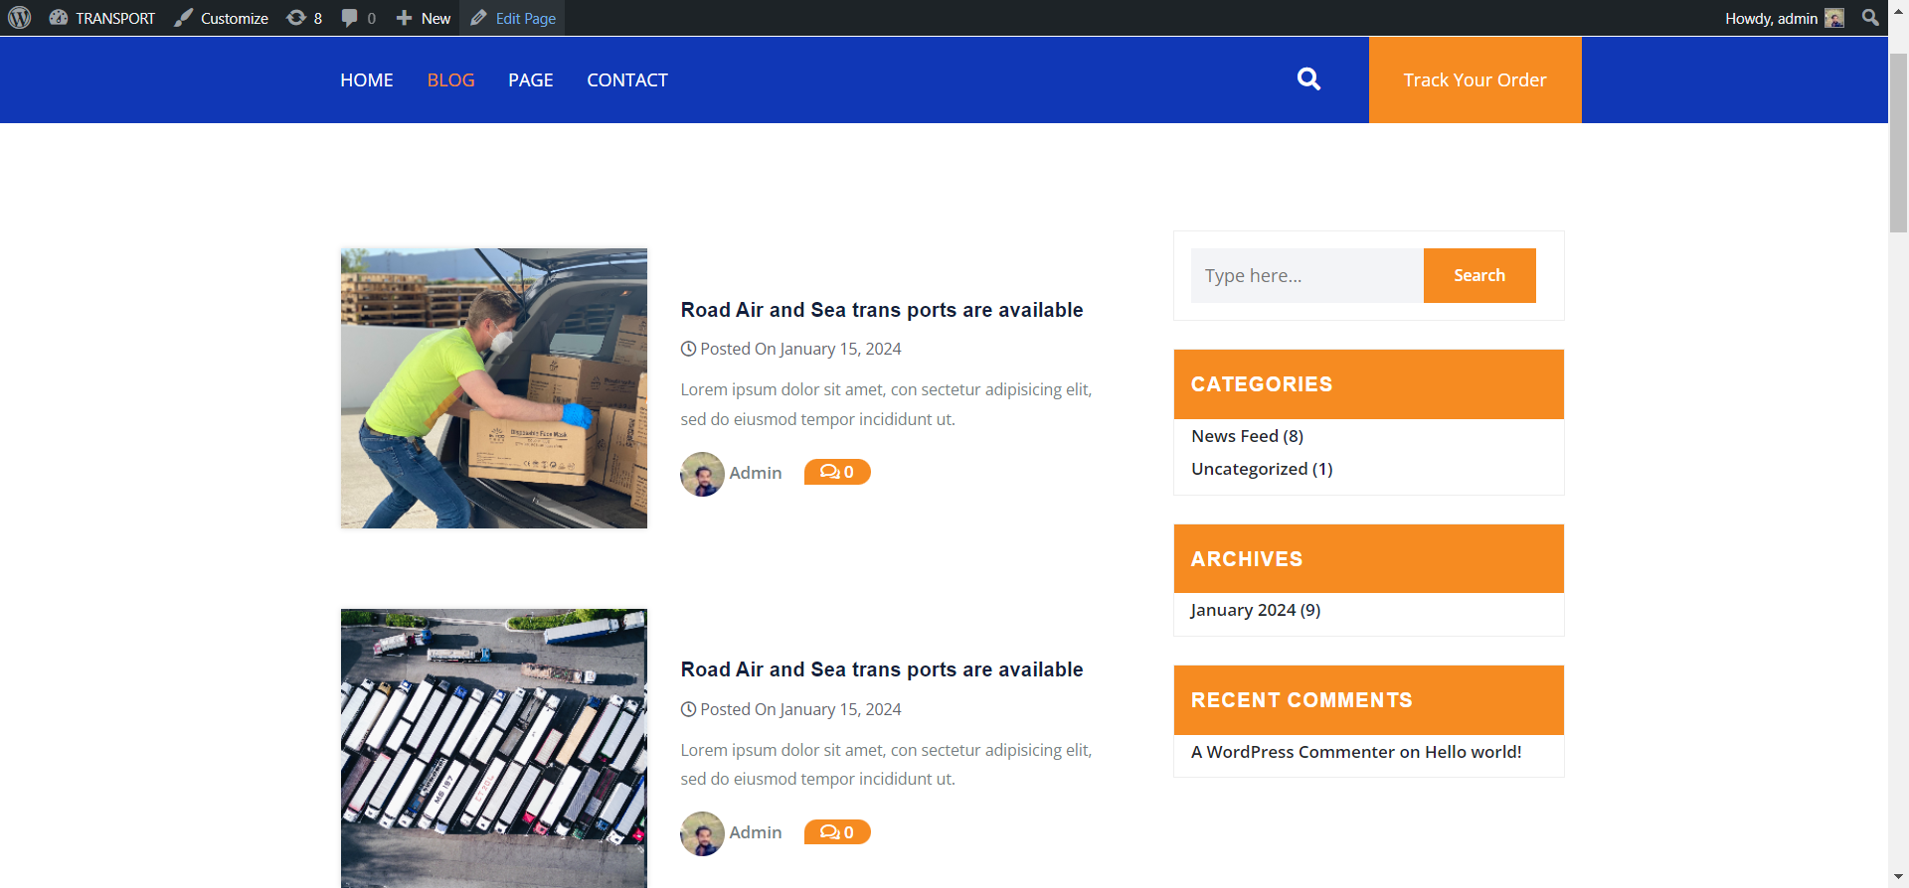The width and height of the screenshot is (1909, 888).
Task: Open the truck parking lot post thumbnail
Action: (494, 748)
